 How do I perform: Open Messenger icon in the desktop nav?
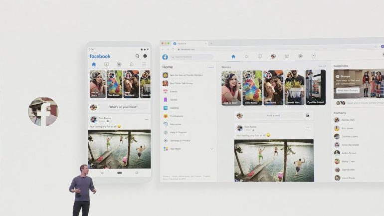pos(314,56)
